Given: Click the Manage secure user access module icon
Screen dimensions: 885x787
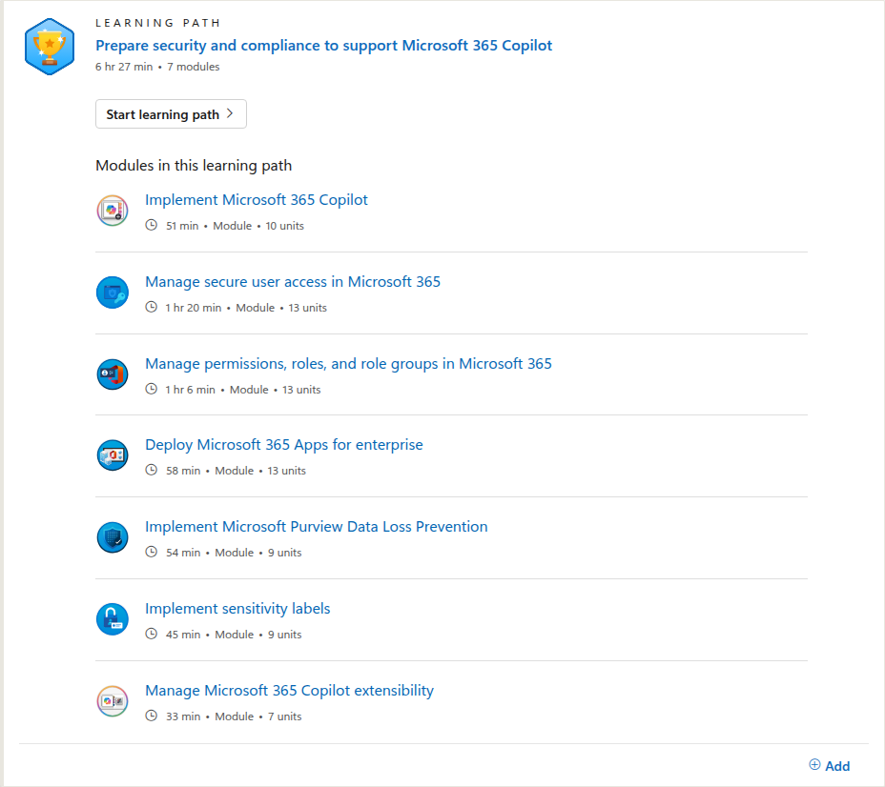Looking at the screenshot, I should tap(113, 293).
